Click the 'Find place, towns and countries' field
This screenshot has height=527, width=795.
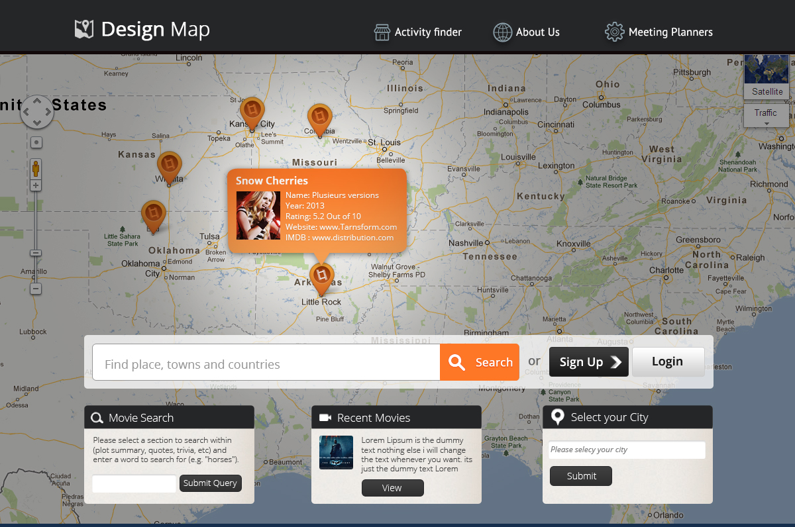265,362
